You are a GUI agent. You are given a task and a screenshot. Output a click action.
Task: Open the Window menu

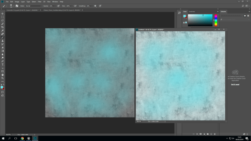coord(55,2)
